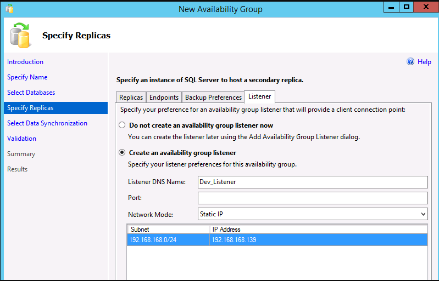Click the IP Address column header
The width and height of the screenshot is (439, 281).
pyautogui.click(x=318, y=230)
